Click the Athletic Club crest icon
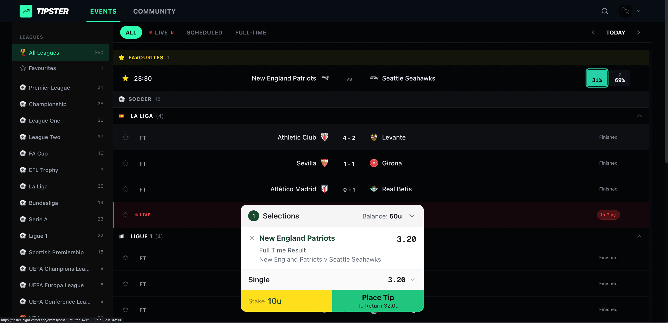The image size is (668, 323). (325, 137)
